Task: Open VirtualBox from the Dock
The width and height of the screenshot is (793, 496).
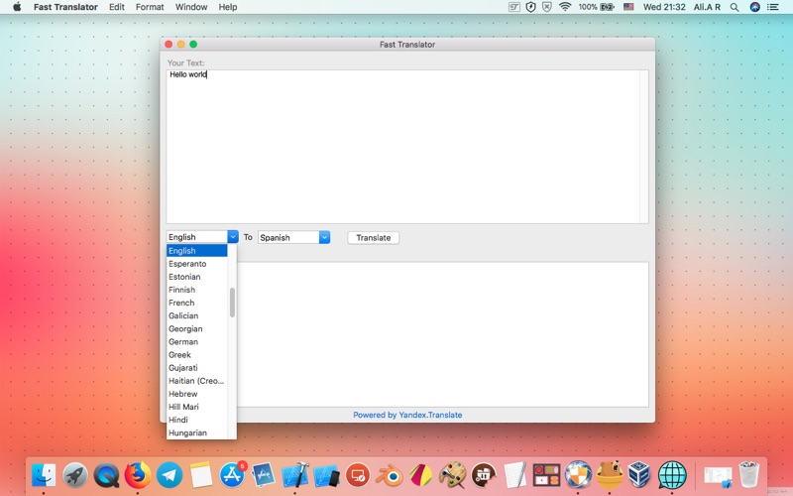Action: click(639, 475)
